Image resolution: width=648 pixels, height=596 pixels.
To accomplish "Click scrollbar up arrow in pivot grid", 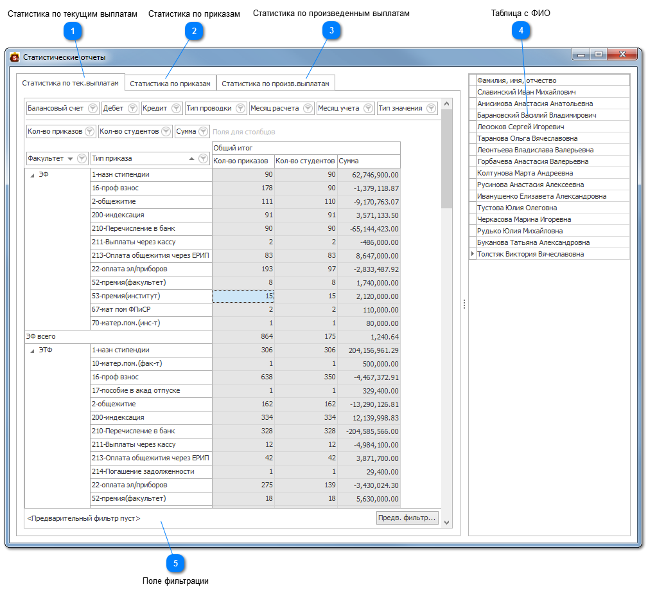I will click(447, 104).
